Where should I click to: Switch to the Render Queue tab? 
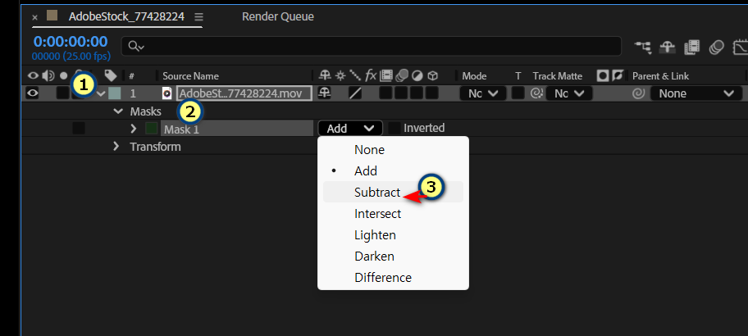pyautogui.click(x=278, y=16)
